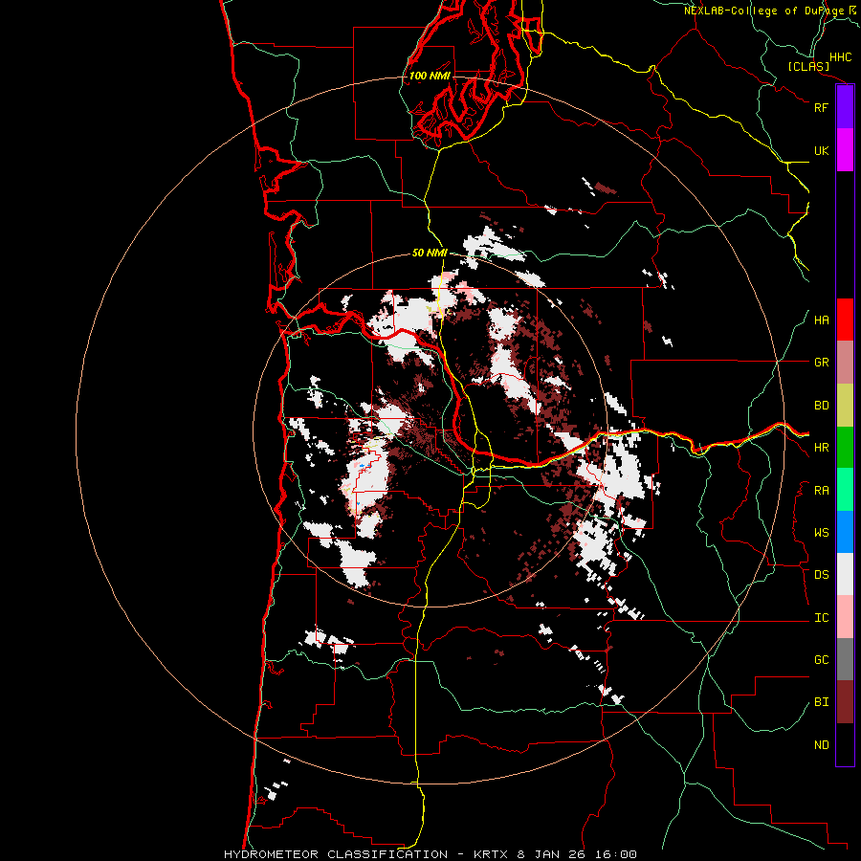The image size is (861, 861).
Task: Click the NEXLAB-College of DuPage label
Action: 764,11
